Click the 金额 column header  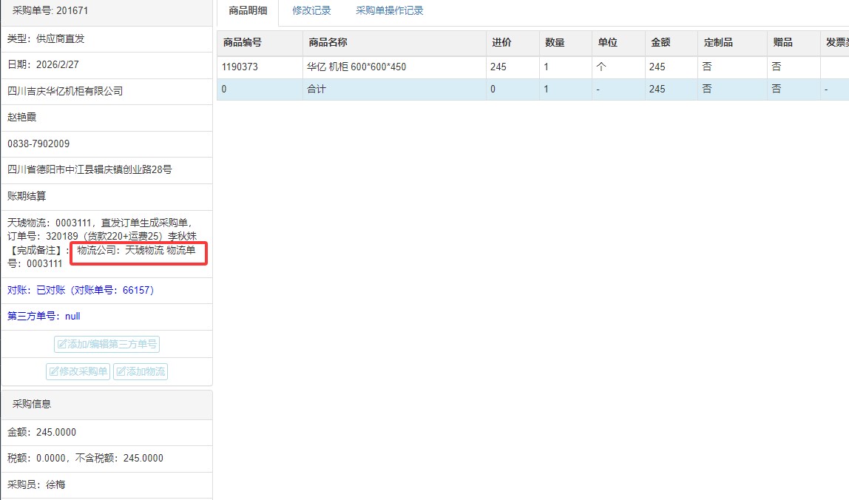[x=660, y=43]
